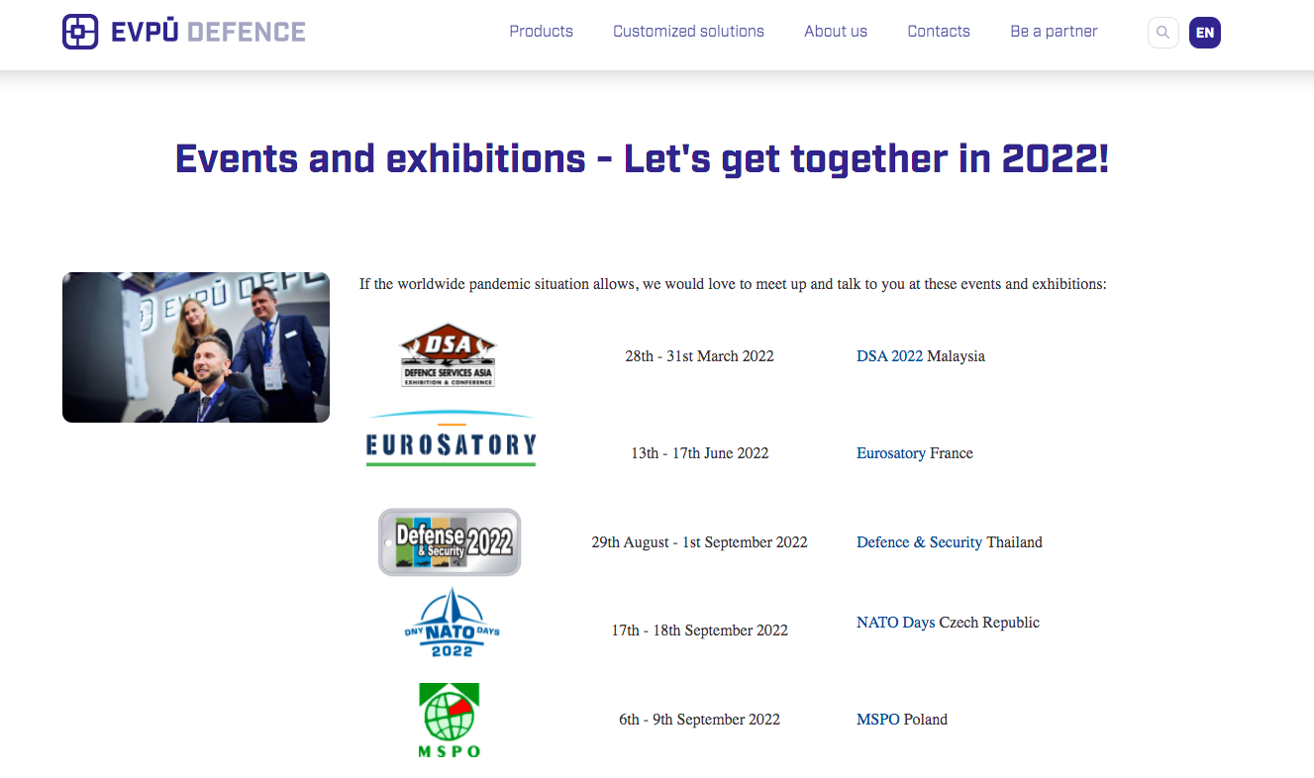Open the Customized solutions menu
This screenshot has width=1314, height=778.
688,32
